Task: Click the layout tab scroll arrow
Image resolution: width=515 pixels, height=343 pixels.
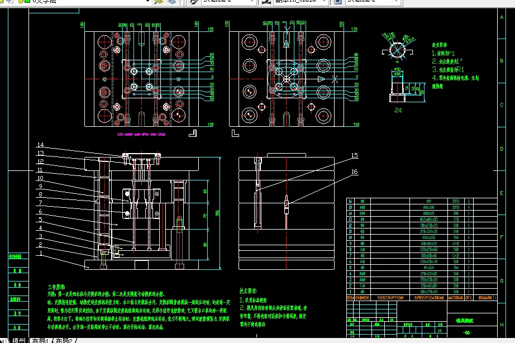Action: [3, 341]
